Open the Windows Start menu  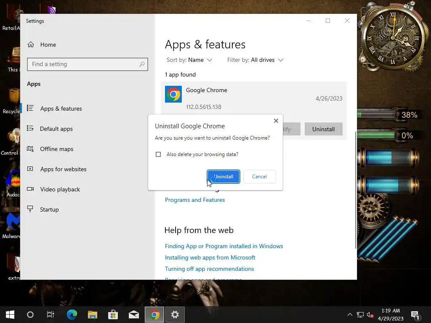pyautogui.click(x=10, y=315)
